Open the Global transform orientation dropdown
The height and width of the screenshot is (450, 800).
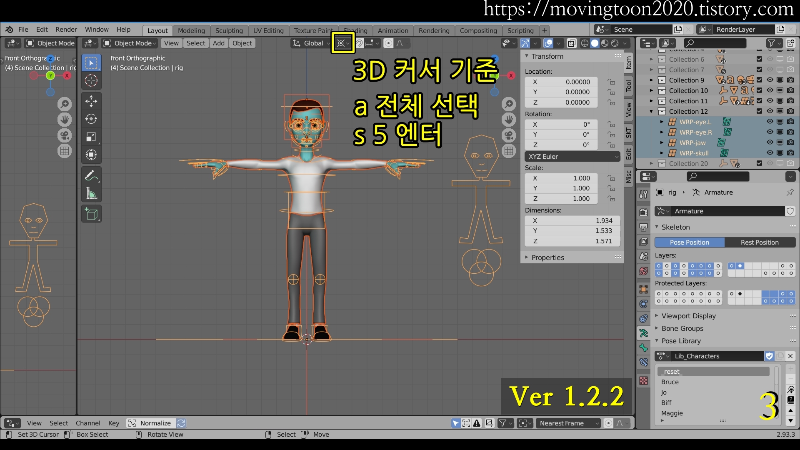coord(310,43)
